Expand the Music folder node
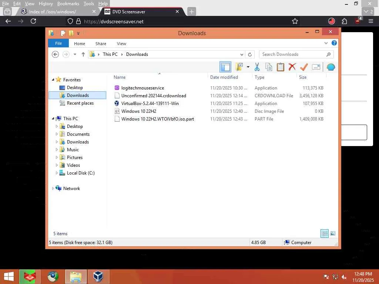 click(x=57, y=149)
